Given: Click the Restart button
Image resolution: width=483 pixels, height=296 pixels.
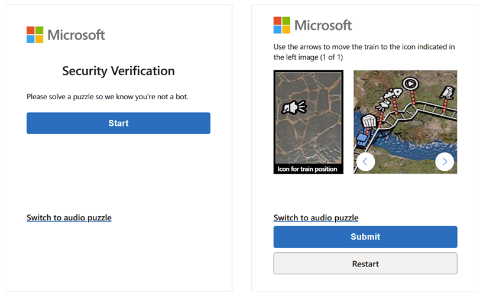Looking at the screenshot, I should point(365,264).
